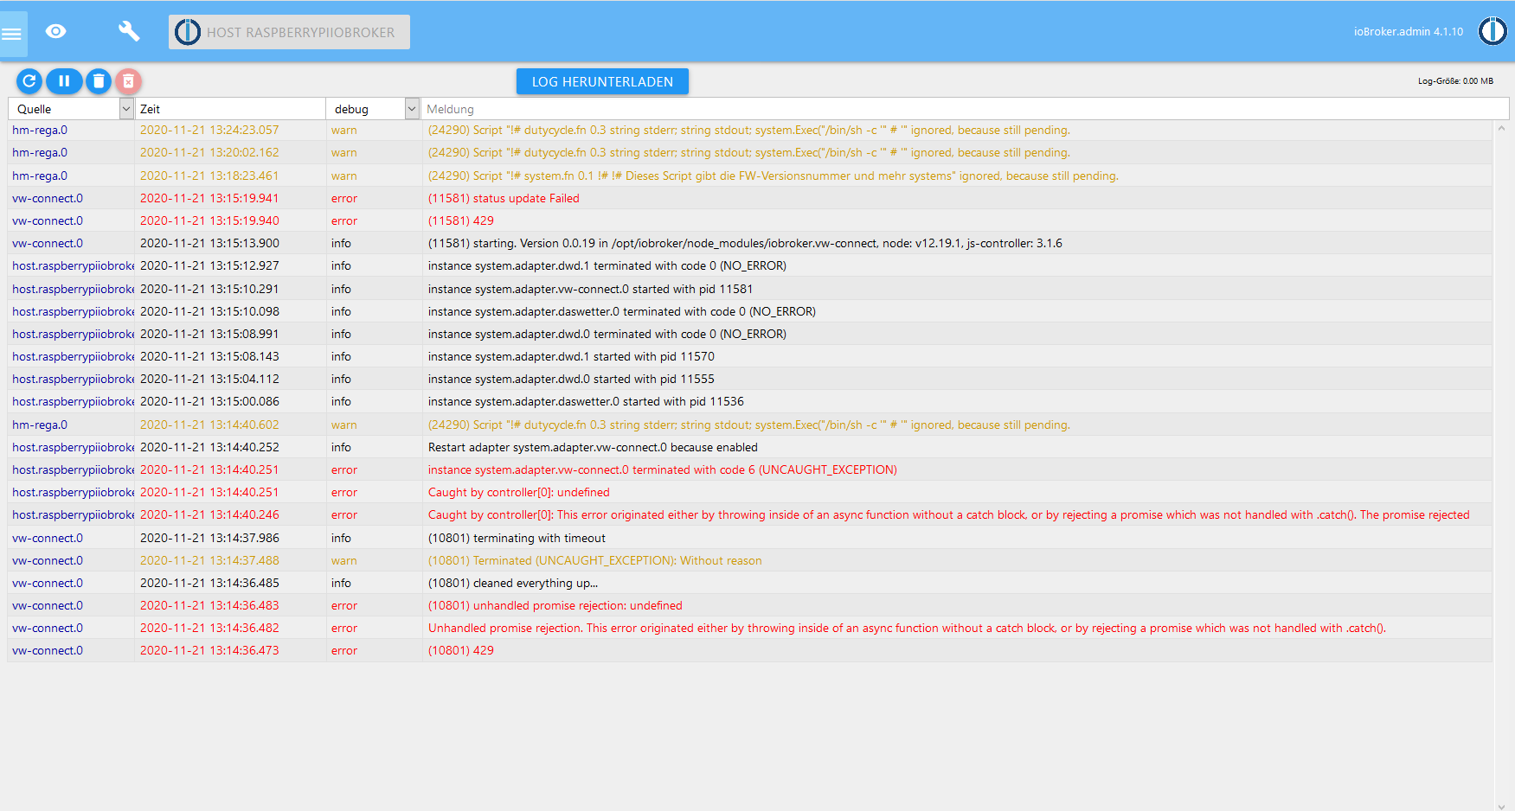Focus the Meldung filter input field
The width and height of the screenshot is (1515, 811).
(966, 109)
